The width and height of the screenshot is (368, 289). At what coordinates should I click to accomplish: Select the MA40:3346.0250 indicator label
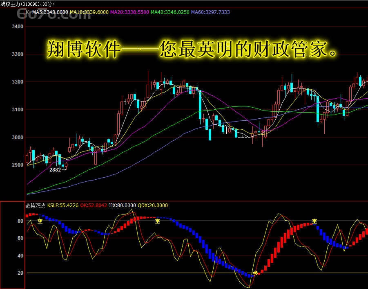point(170,12)
